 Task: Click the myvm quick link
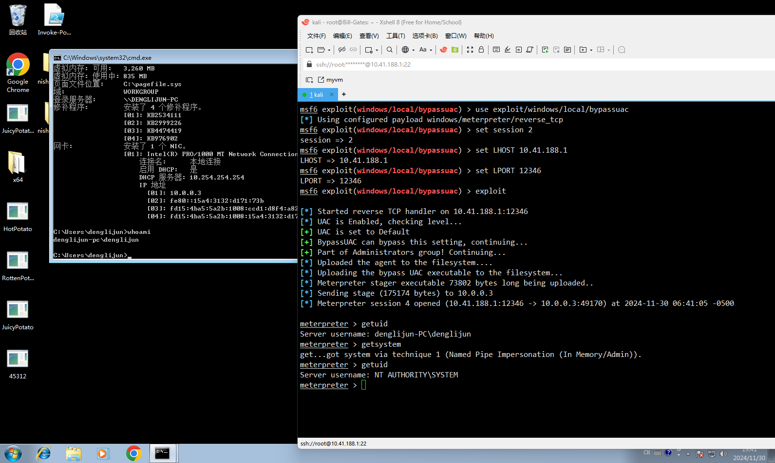click(x=330, y=80)
